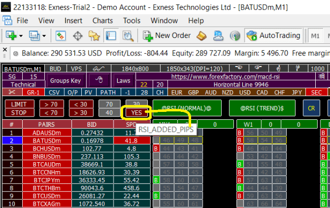Click the O/P button

[73, 92]
